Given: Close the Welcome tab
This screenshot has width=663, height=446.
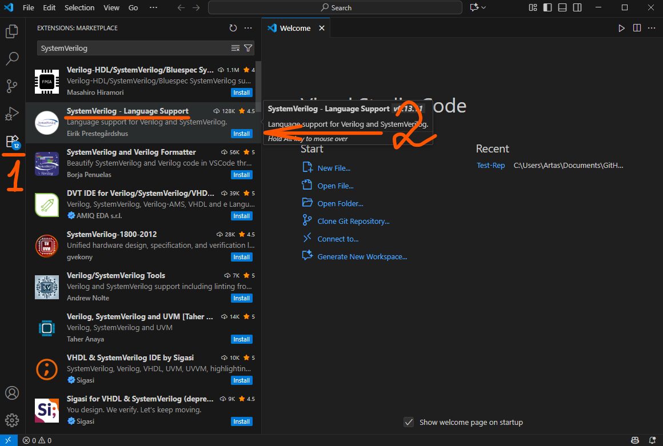Looking at the screenshot, I should [322, 28].
